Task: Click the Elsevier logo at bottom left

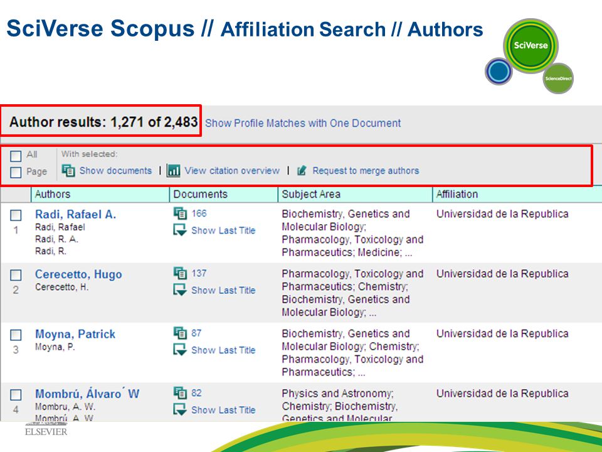Action: (x=46, y=429)
